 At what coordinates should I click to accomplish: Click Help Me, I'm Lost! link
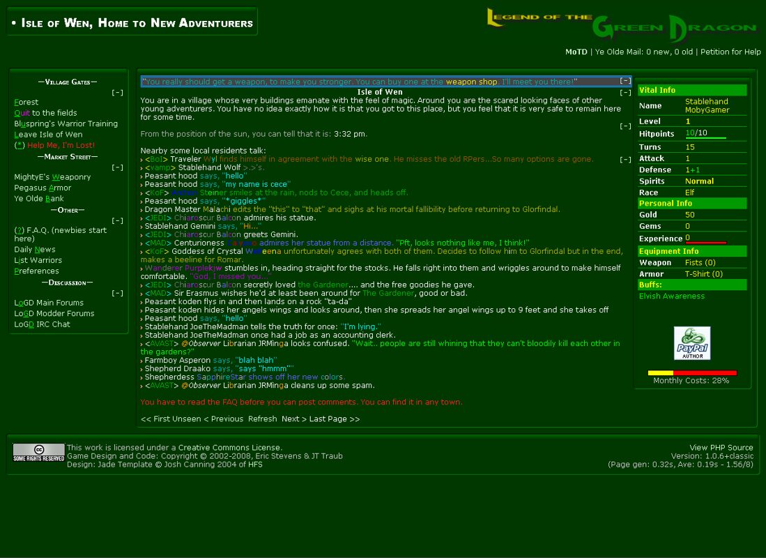tap(61, 145)
